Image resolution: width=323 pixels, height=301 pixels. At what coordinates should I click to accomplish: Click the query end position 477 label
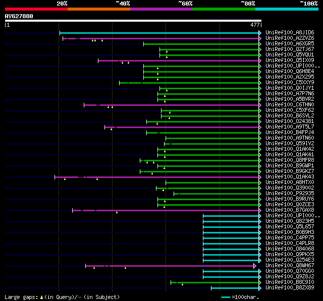[x=255, y=25]
